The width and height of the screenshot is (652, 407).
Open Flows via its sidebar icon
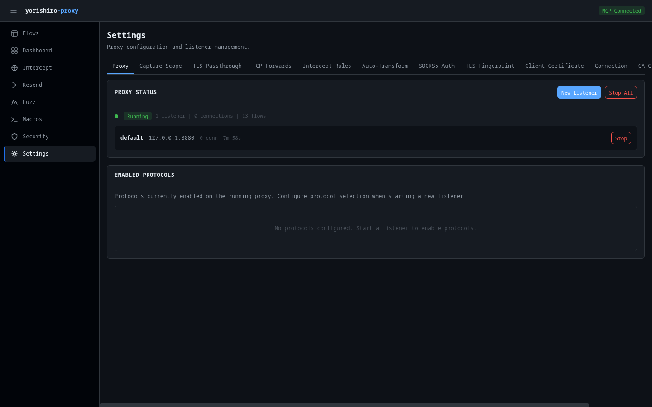(x=14, y=33)
